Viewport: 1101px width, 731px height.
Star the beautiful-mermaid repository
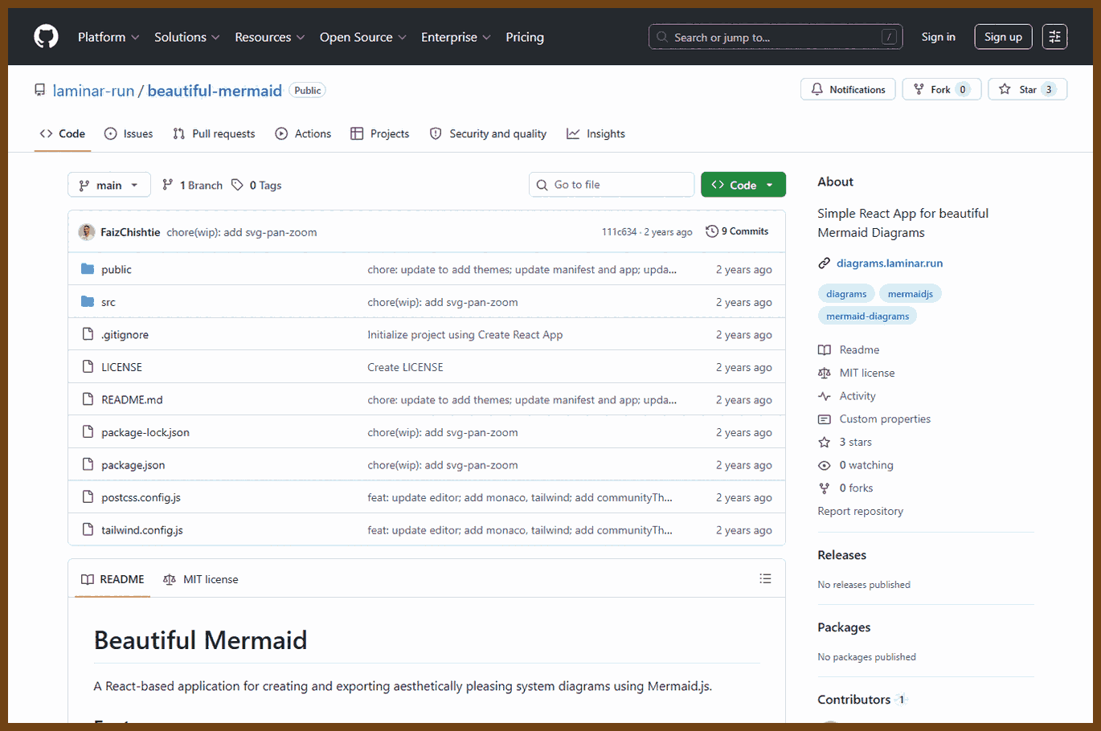[x=1027, y=89]
